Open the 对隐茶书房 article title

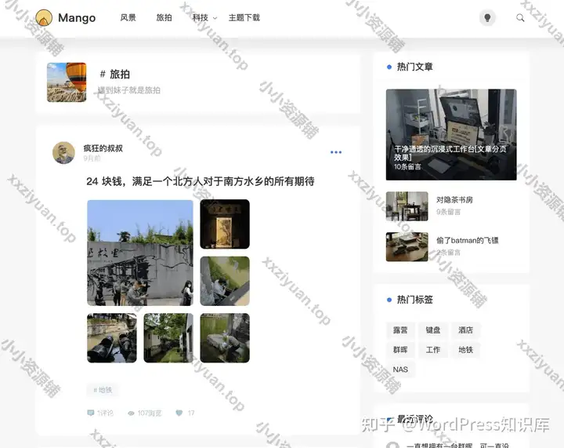pyautogui.click(x=454, y=200)
